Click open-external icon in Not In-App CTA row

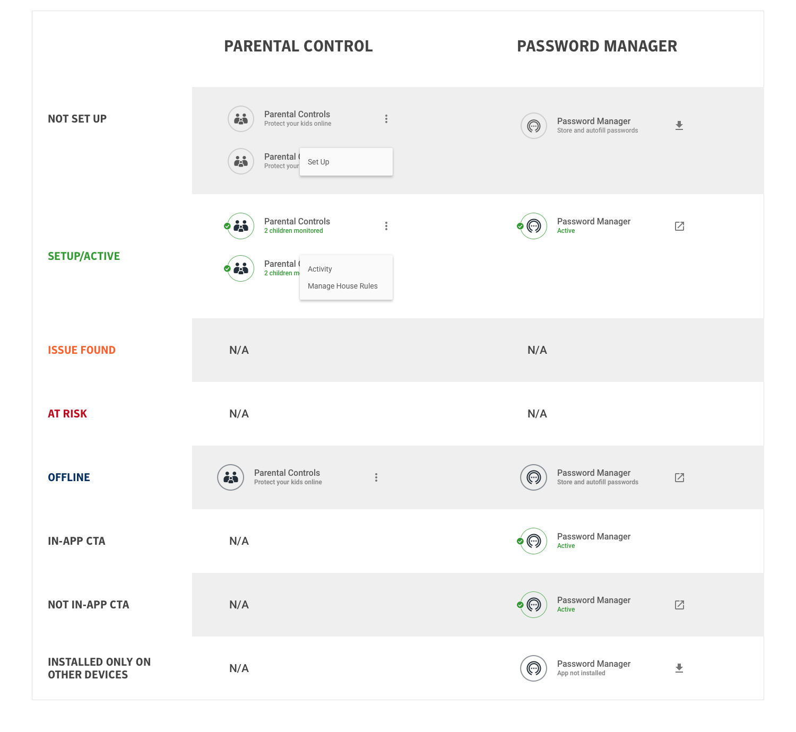point(679,605)
